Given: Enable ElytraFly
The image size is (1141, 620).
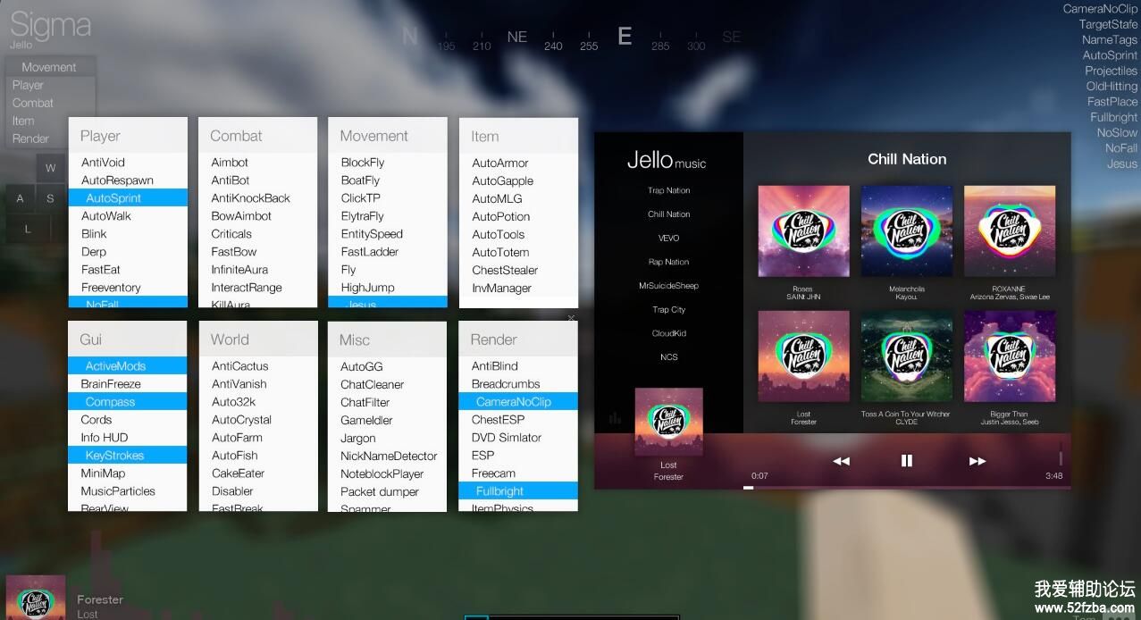Looking at the screenshot, I should click(x=388, y=216).
